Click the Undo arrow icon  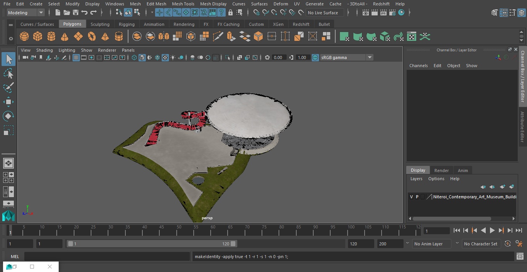(x=84, y=13)
